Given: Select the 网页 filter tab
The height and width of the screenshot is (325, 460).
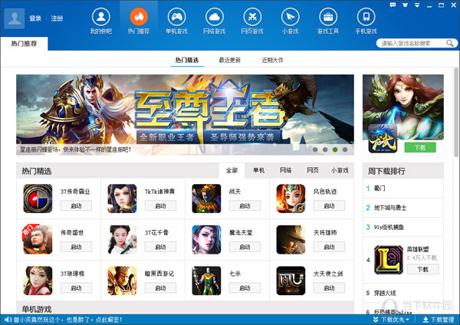Looking at the screenshot, I should (x=313, y=170).
